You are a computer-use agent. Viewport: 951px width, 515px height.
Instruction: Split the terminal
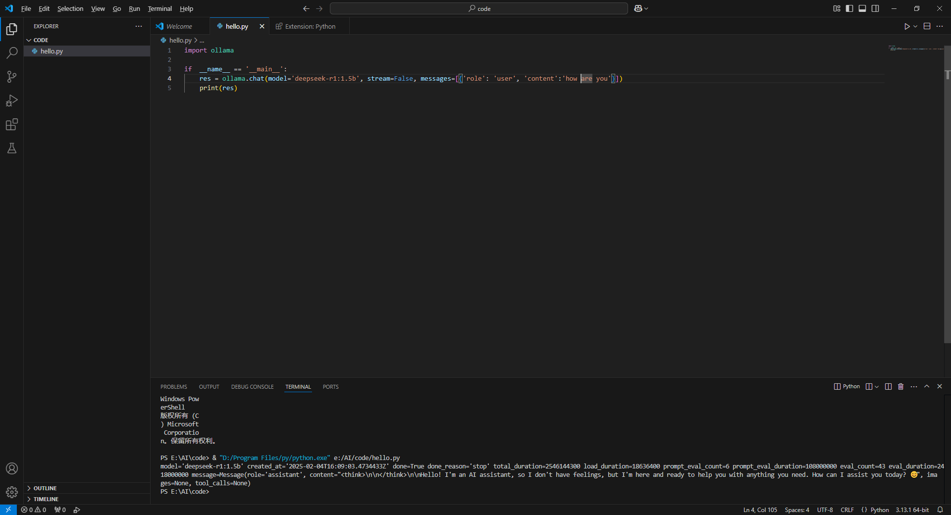888,387
